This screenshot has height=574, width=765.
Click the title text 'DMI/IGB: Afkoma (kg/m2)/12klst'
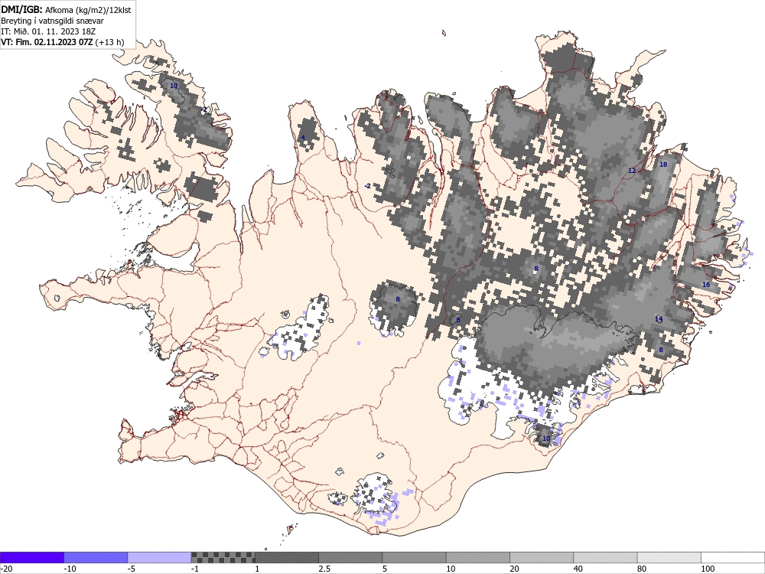tap(66, 9)
